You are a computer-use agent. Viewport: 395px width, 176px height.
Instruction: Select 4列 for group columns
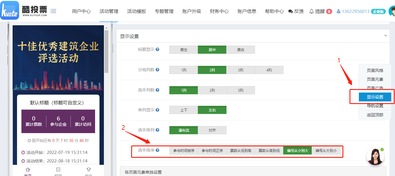point(269,70)
